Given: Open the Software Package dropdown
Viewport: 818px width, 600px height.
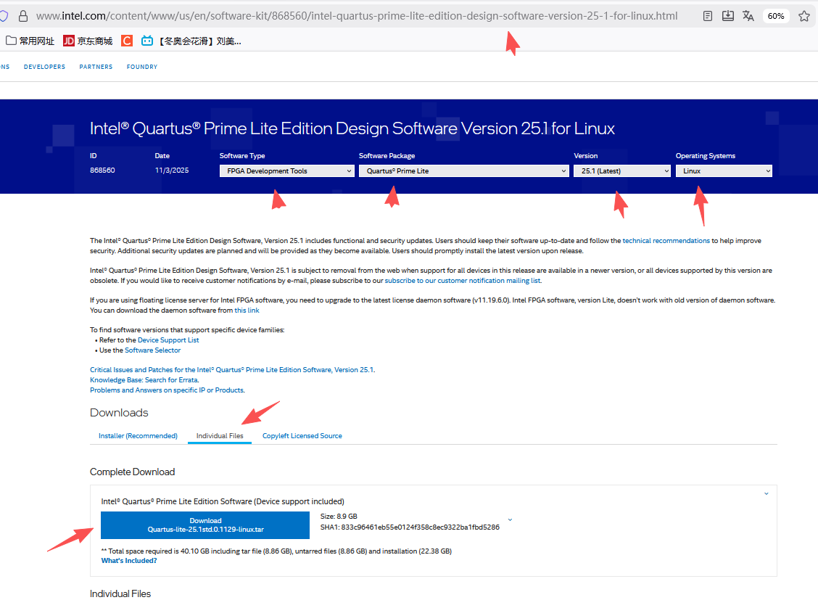Looking at the screenshot, I should [x=464, y=171].
